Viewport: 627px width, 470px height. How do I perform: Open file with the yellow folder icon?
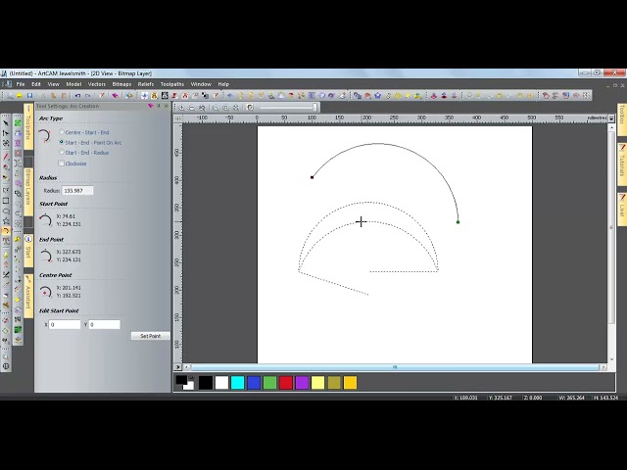(x=19, y=96)
